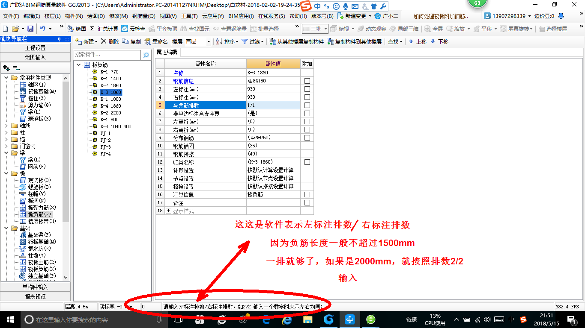Click 复制 copy component
Viewport: 585px width, 328px height.
pos(131,42)
